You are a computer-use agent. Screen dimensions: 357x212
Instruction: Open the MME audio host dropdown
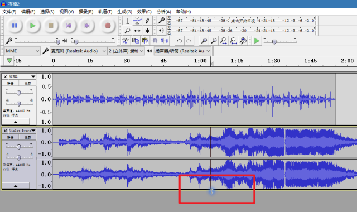[x=22, y=51]
